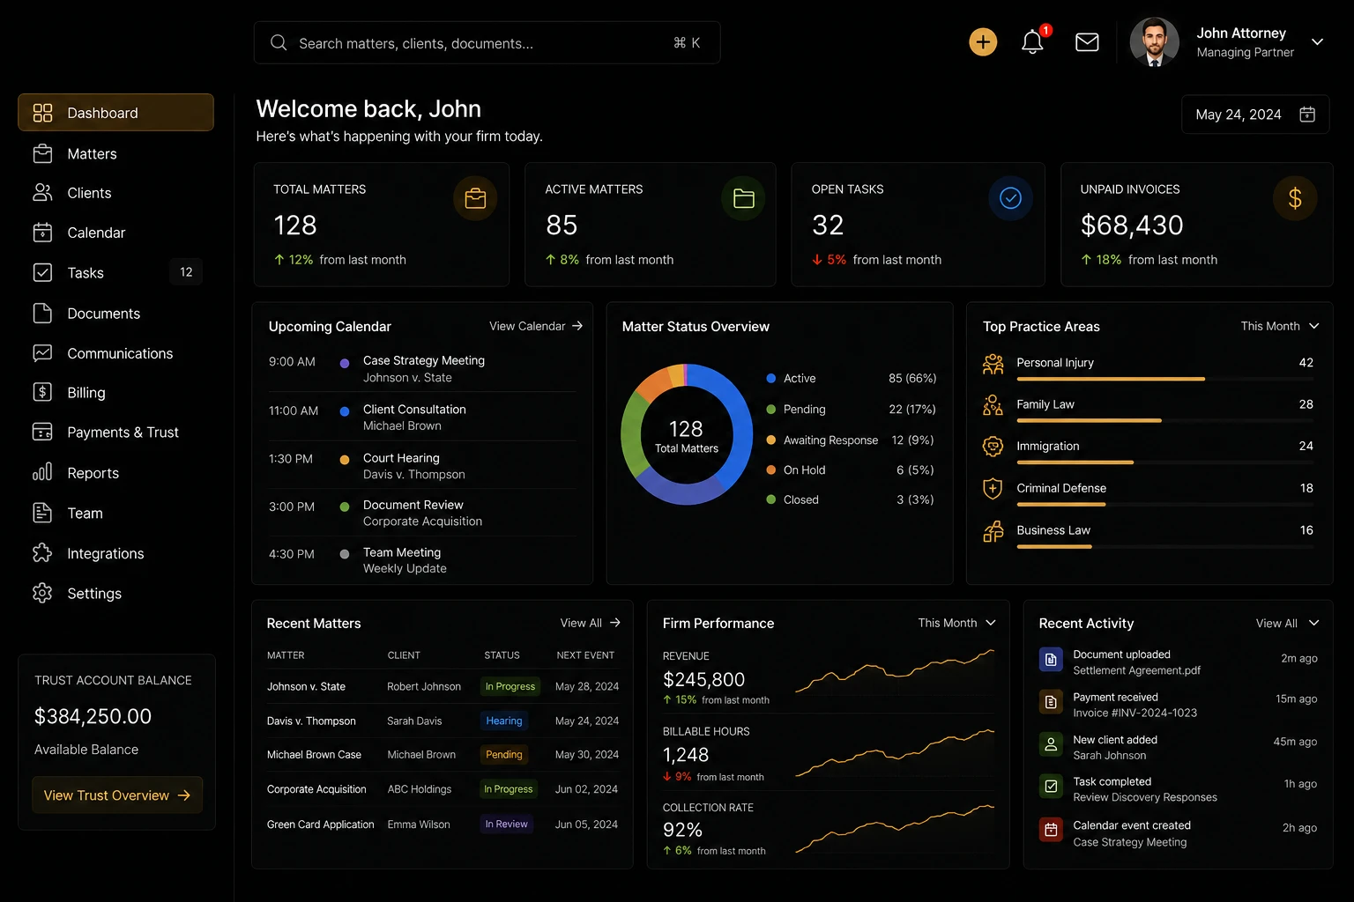
Task: Click the Personal Injury practice area icon
Action: pos(993,364)
